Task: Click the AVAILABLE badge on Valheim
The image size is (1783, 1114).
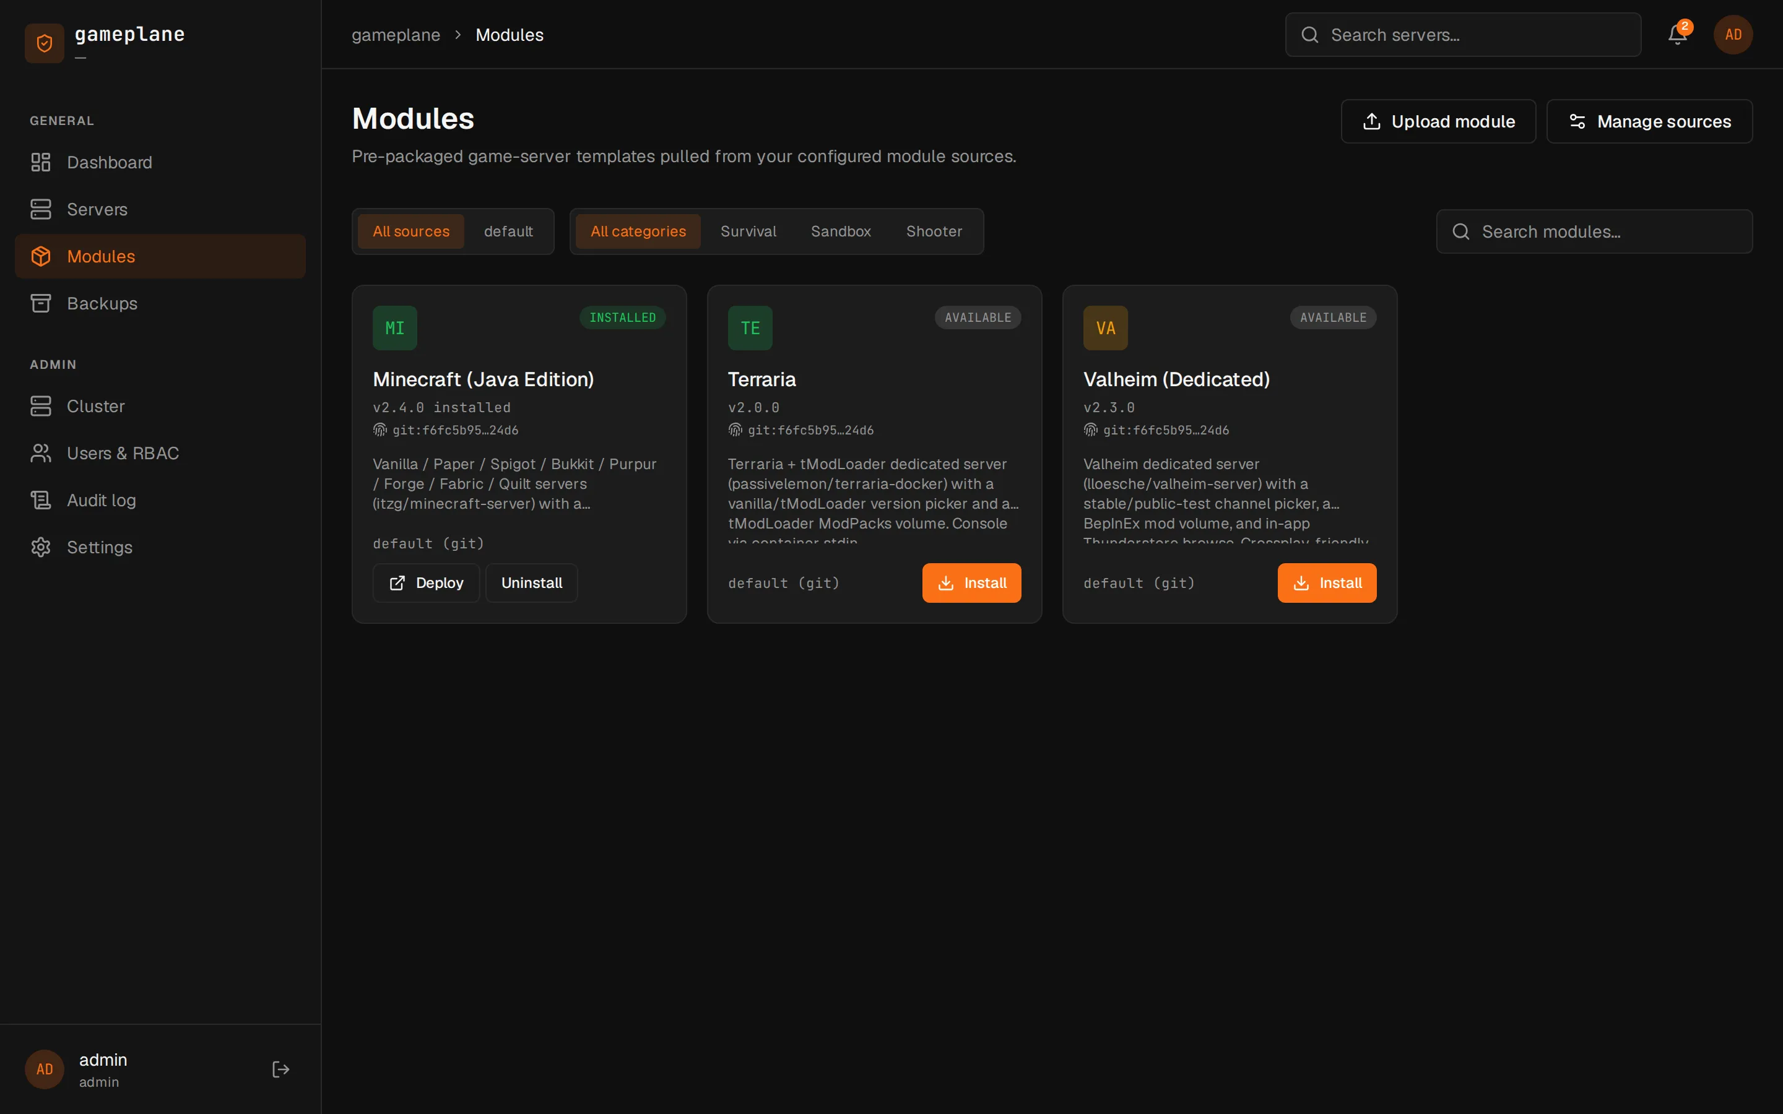Action: (1333, 317)
